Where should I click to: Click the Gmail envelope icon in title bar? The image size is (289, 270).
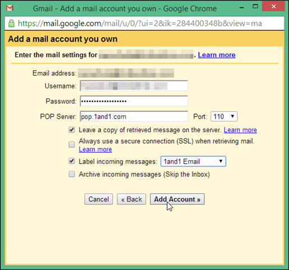(10, 8)
